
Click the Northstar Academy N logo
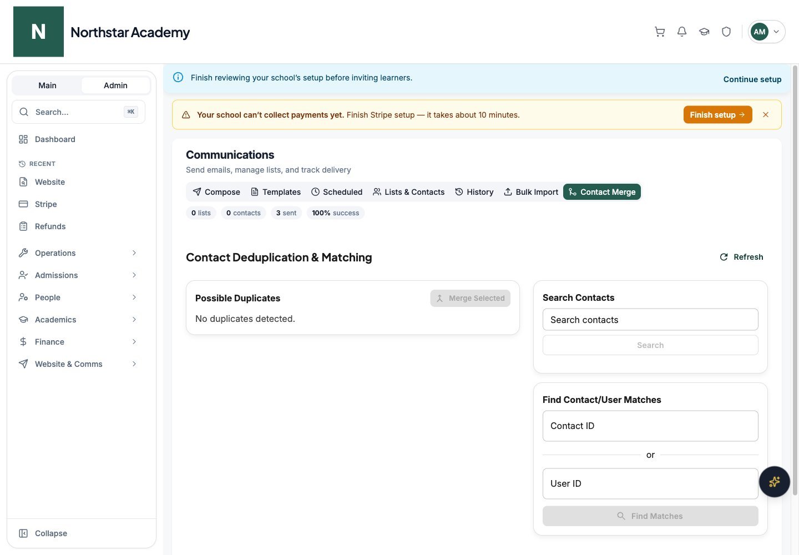(x=38, y=32)
